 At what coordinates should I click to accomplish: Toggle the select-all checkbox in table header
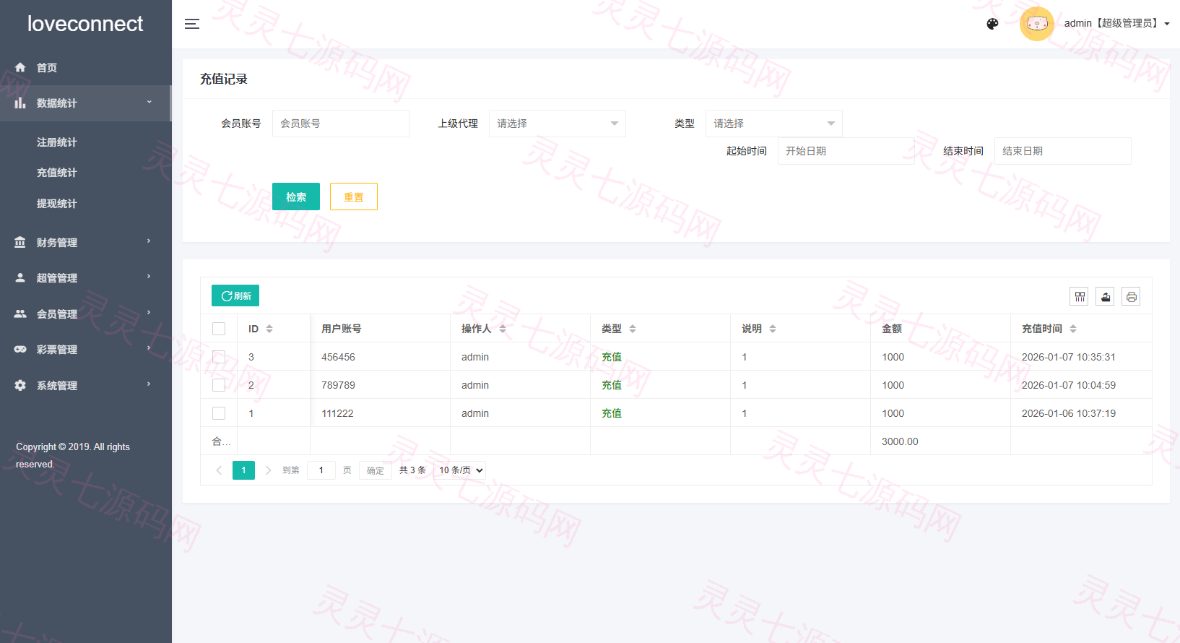pos(219,329)
